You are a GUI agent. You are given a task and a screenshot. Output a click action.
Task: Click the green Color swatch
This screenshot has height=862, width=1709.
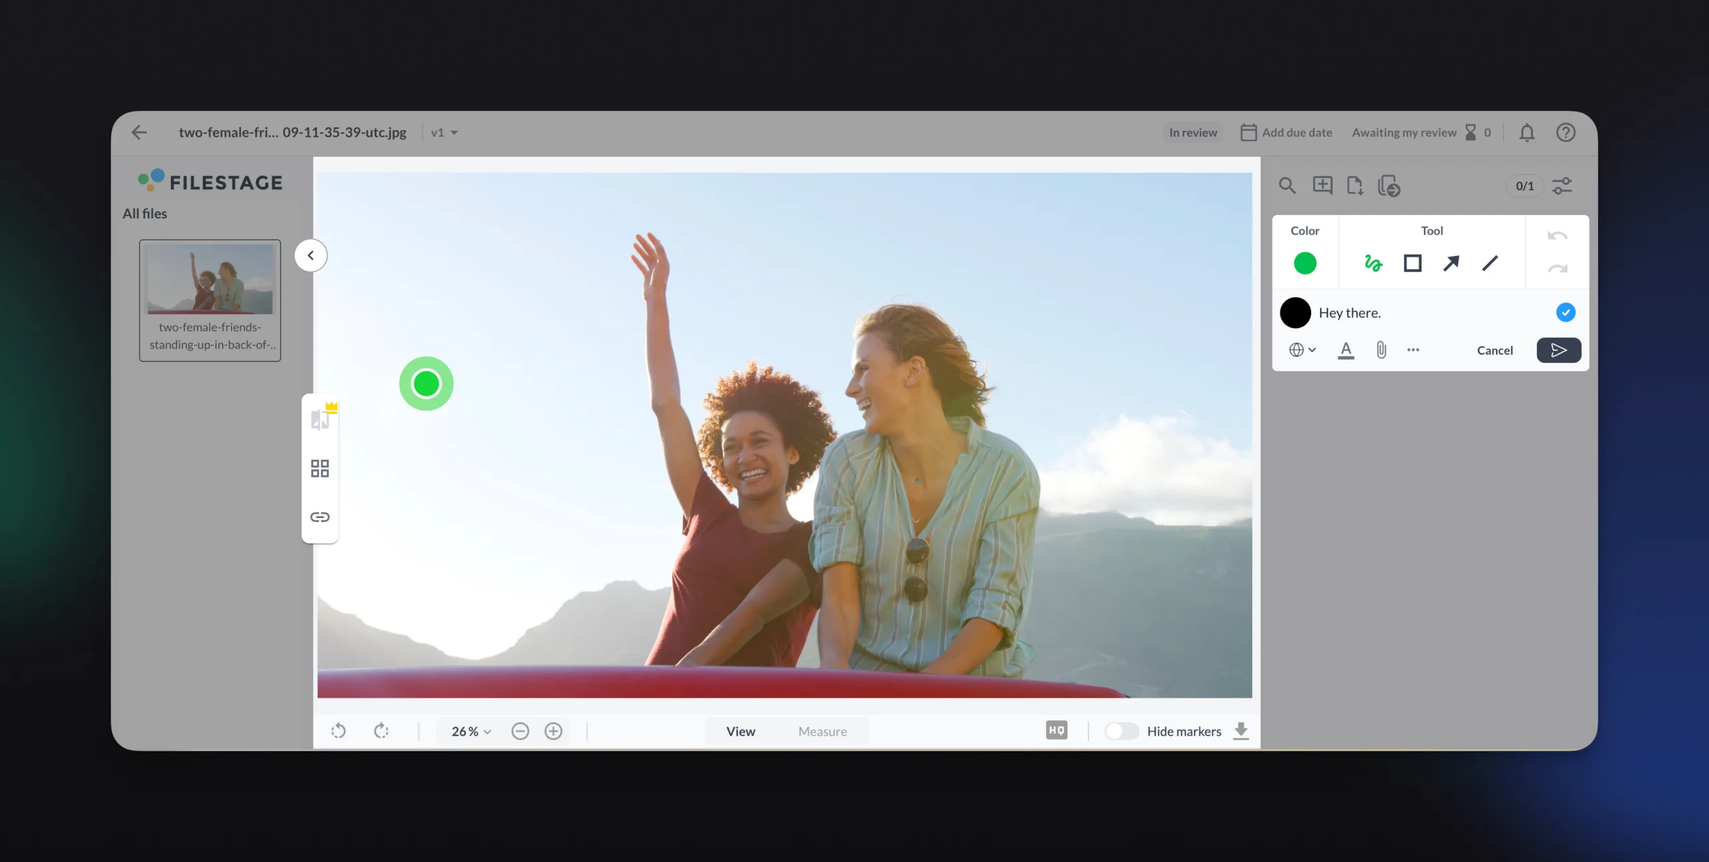[x=1305, y=264]
